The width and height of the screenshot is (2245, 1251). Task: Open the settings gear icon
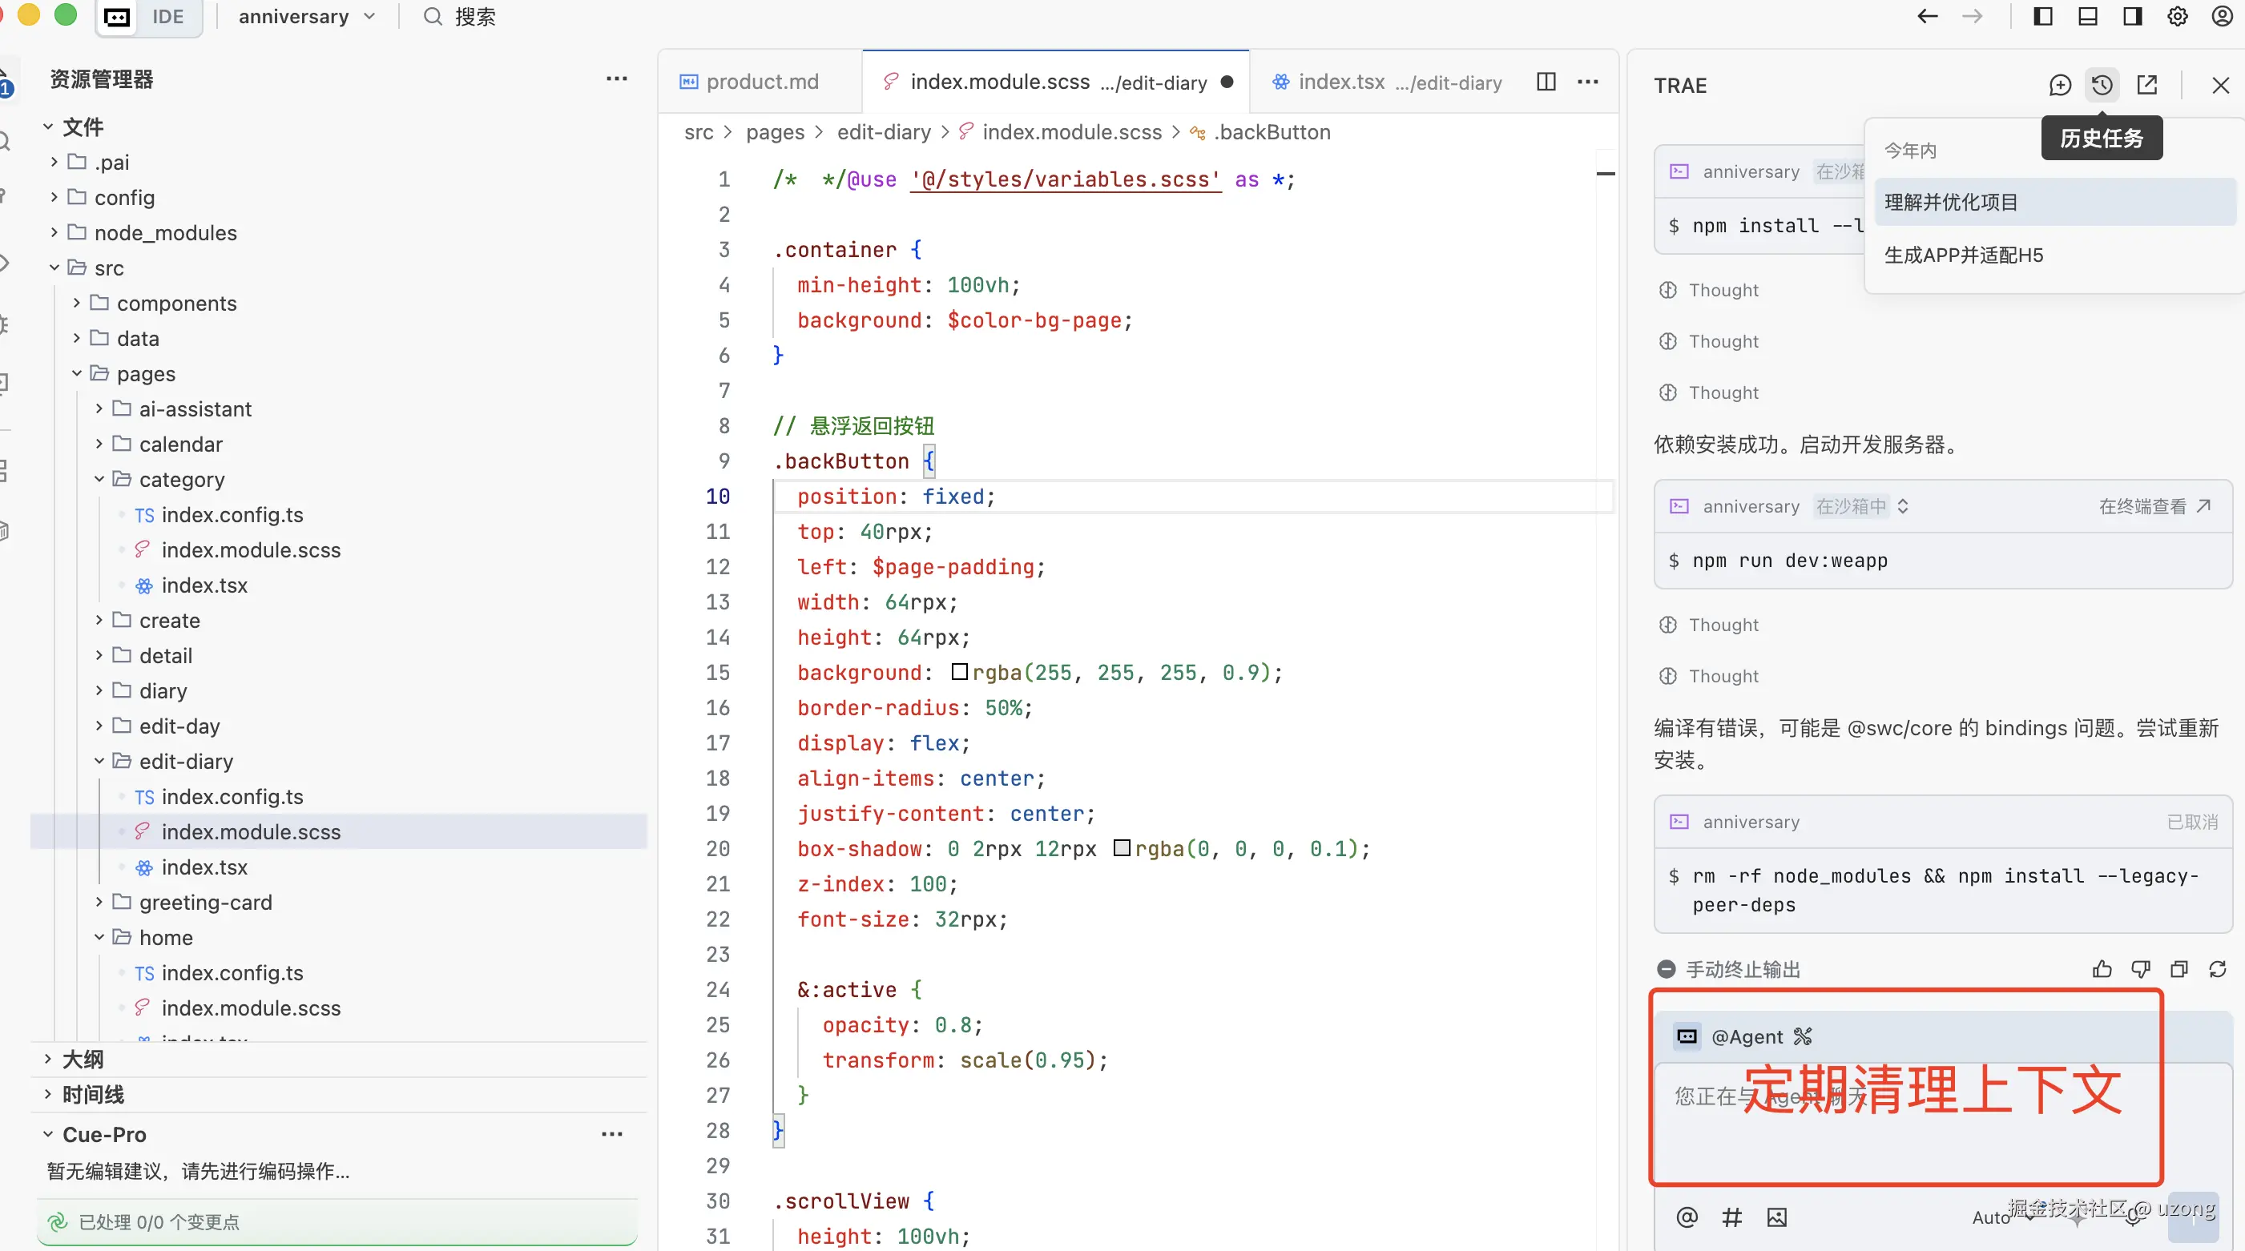pyautogui.click(x=2177, y=17)
